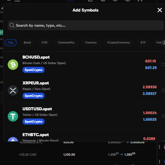Close the Add Symbols dialog
Image resolution: width=165 pixels, height=165 pixels.
(159, 10)
